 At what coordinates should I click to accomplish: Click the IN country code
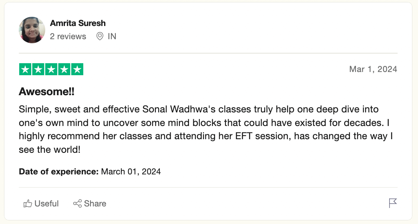(112, 36)
